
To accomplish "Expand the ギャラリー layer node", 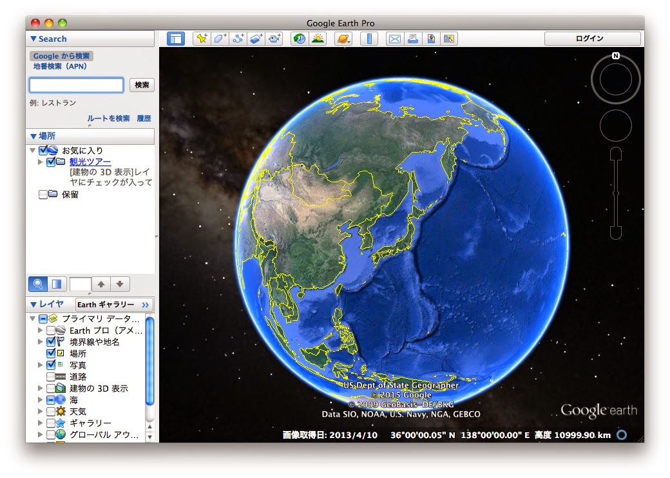I will coord(40,423).
